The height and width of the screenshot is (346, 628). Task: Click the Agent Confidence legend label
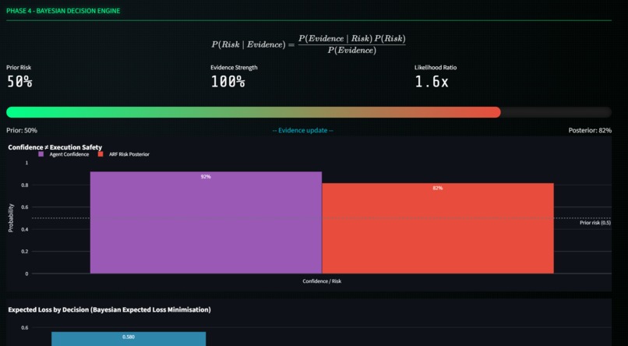tap(69, 154)
